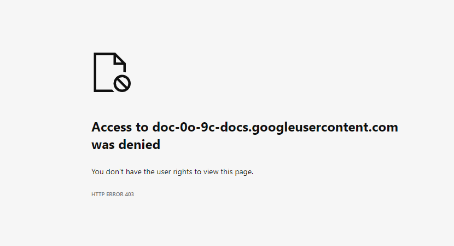Click the prohibition circle on the document icon
The image size is (454, 246).
click(122, 83)
